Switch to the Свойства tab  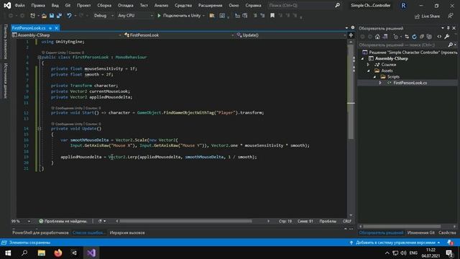pos(447,232)
